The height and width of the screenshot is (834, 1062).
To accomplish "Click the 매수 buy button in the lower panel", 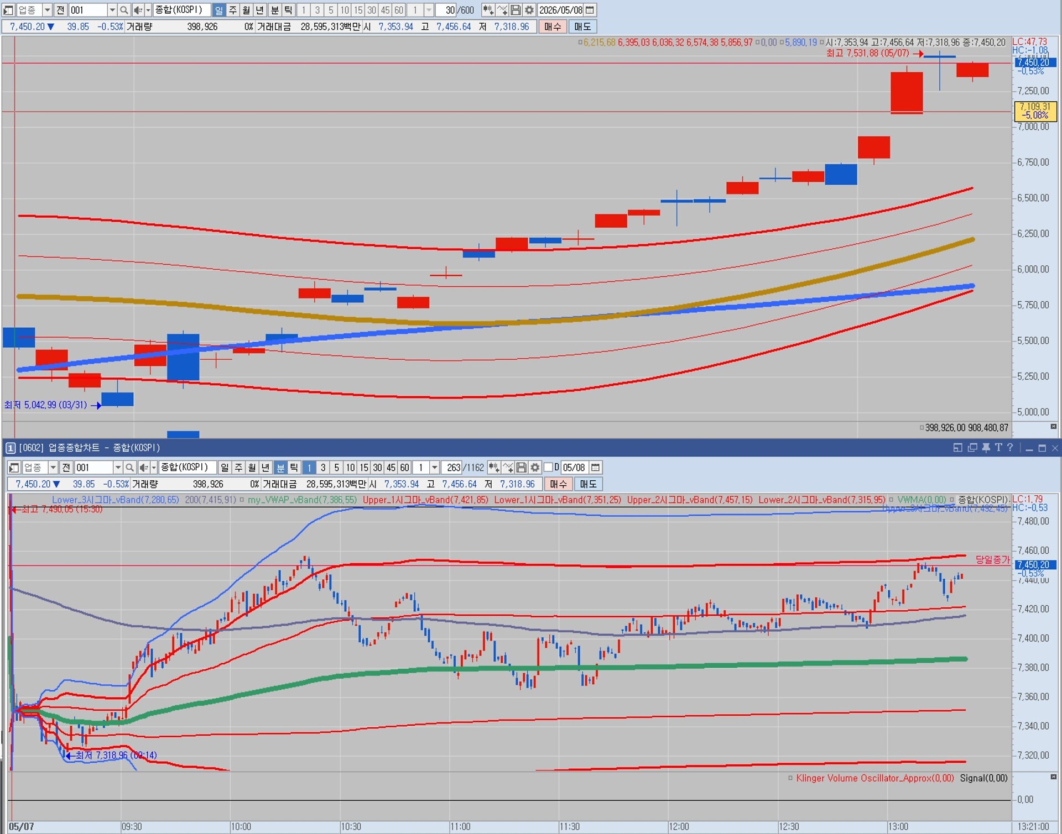I will click(558, 484).
